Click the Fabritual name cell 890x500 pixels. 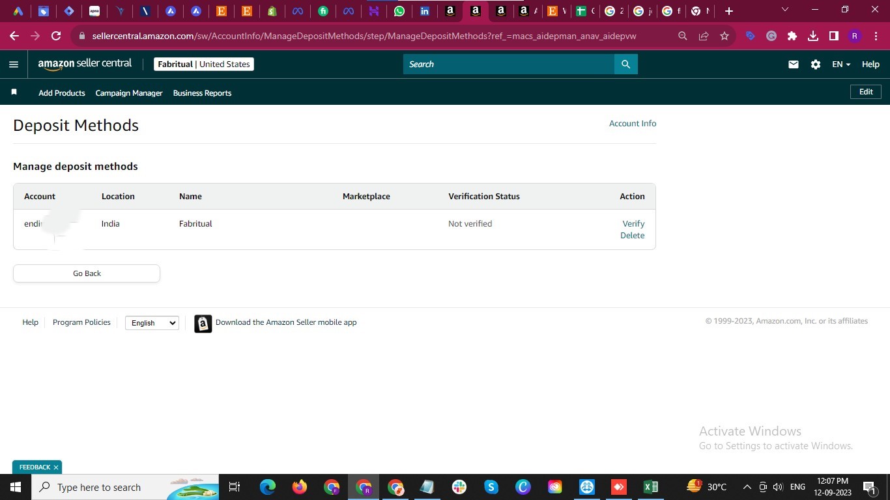[x=195, y=223]
